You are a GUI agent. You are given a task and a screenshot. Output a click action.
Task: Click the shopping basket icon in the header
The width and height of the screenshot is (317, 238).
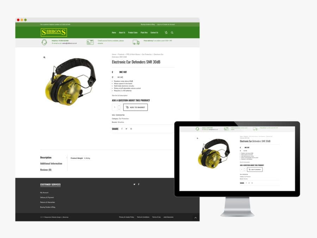pyautogui.click(x=166, y=32)
